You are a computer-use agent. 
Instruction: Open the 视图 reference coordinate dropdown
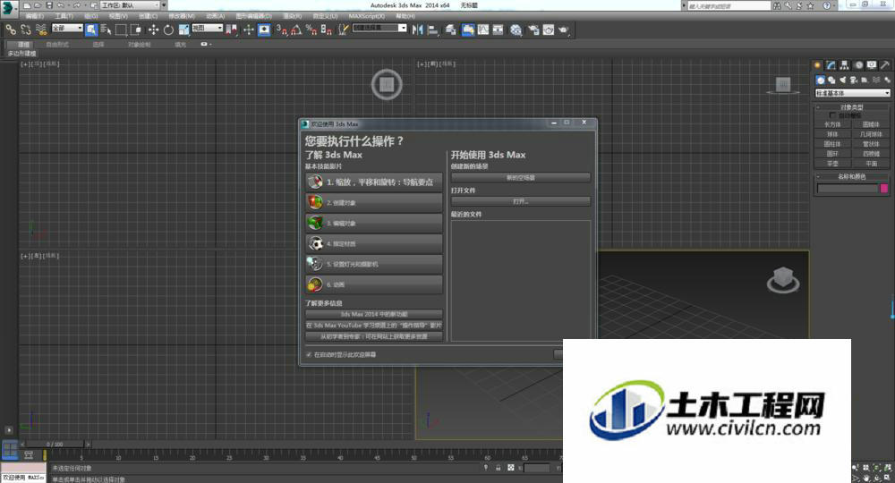[208, 28]
